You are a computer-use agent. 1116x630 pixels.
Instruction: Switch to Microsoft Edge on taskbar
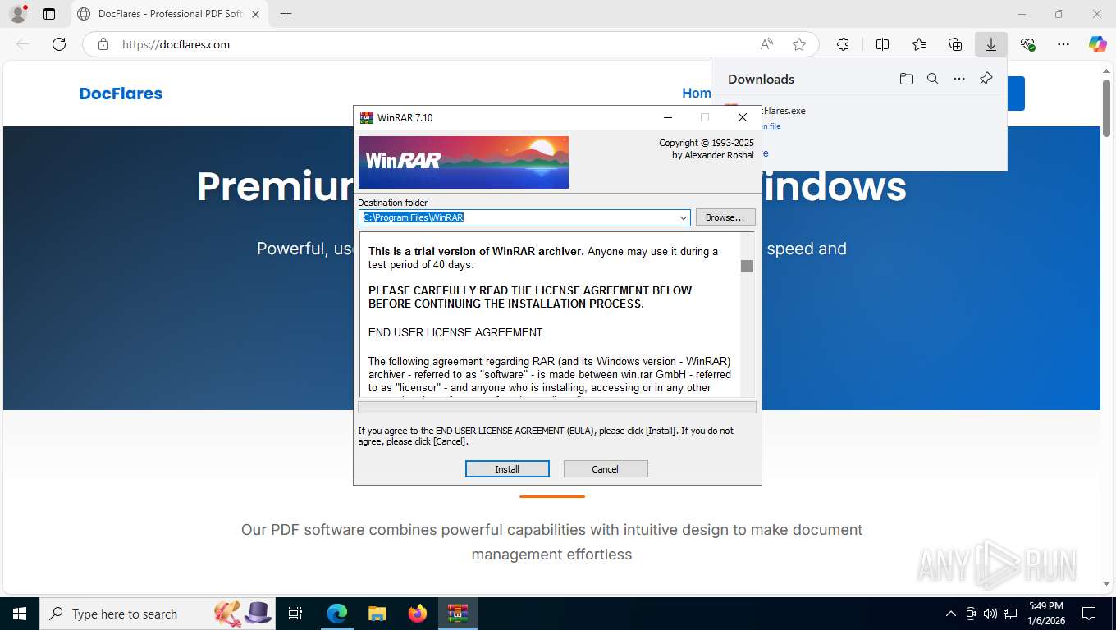[x=337, y=614]
